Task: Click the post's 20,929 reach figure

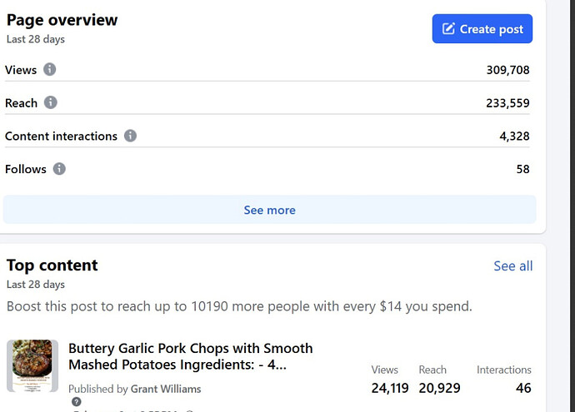Action: pos(439,388)
